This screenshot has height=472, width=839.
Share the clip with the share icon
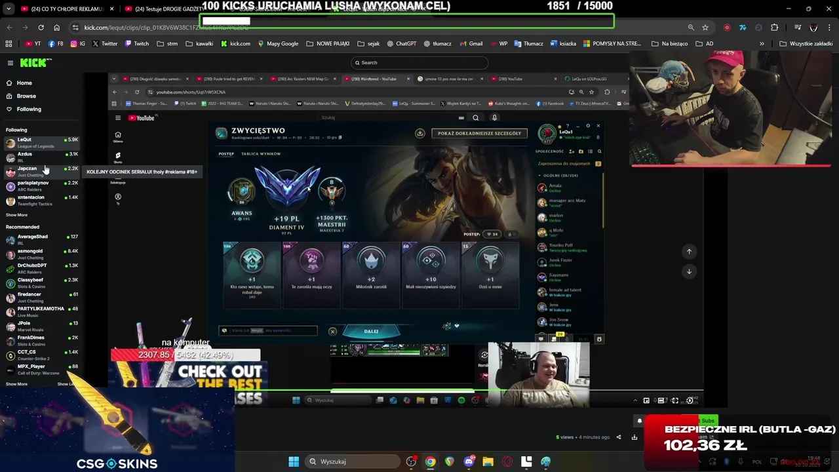point(619,437)
